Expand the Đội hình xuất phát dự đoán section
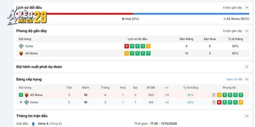 247,67
